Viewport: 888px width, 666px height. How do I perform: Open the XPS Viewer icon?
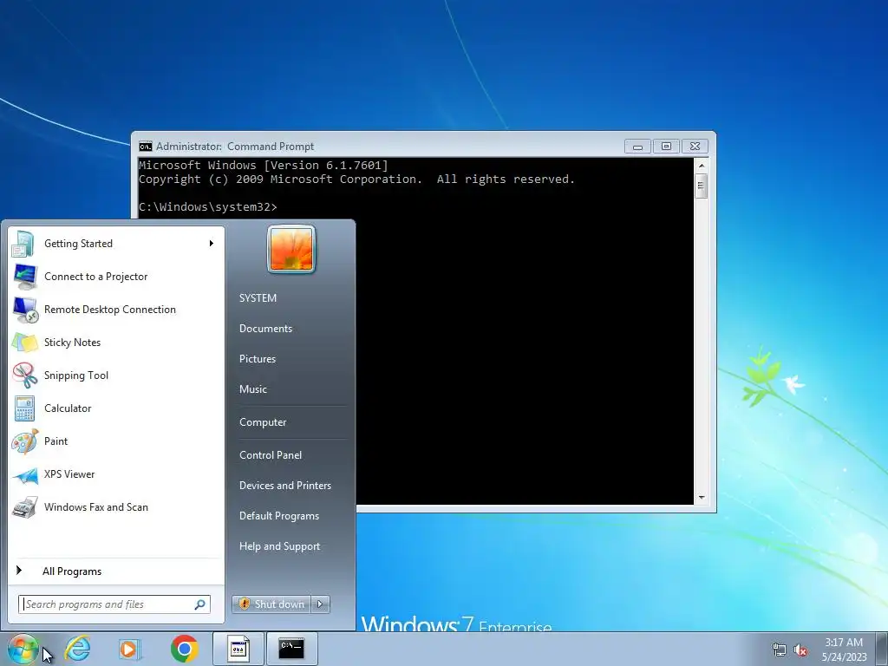coord(25,474)
